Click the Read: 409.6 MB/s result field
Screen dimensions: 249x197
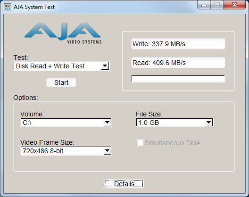click(178, 63)
